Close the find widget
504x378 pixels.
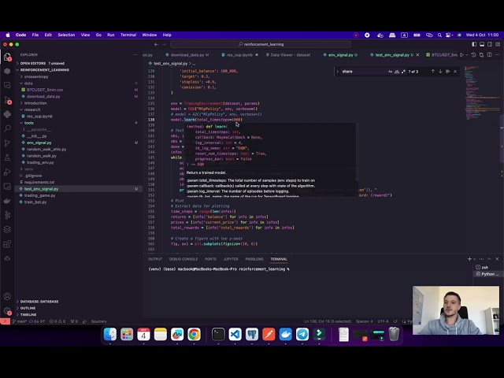pyautogui.click(x=455, y=72)
